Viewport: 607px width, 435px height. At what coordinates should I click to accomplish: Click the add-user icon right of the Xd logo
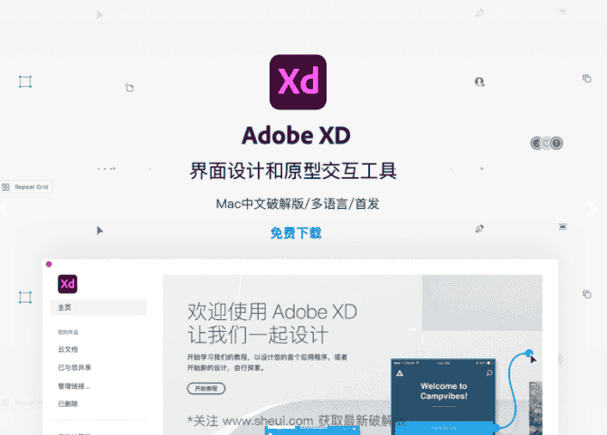pyautogui.click(x=479, y=81)
